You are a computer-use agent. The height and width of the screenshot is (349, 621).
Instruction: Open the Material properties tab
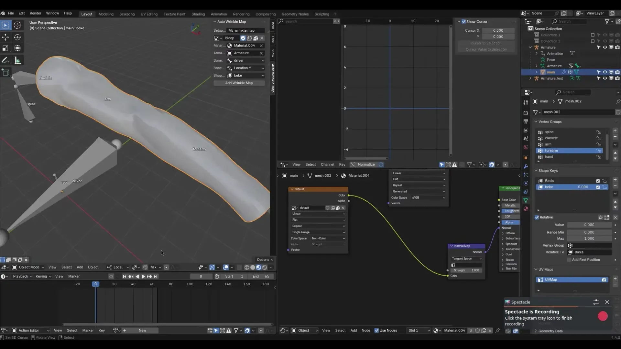tap(526, 209)
